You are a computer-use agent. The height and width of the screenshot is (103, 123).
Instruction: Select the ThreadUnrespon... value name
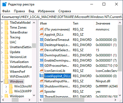(58, 96)
